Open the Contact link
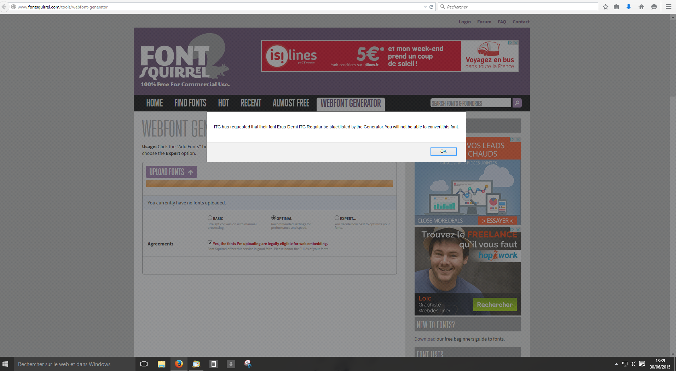676x371 pixels. (521, 22)
